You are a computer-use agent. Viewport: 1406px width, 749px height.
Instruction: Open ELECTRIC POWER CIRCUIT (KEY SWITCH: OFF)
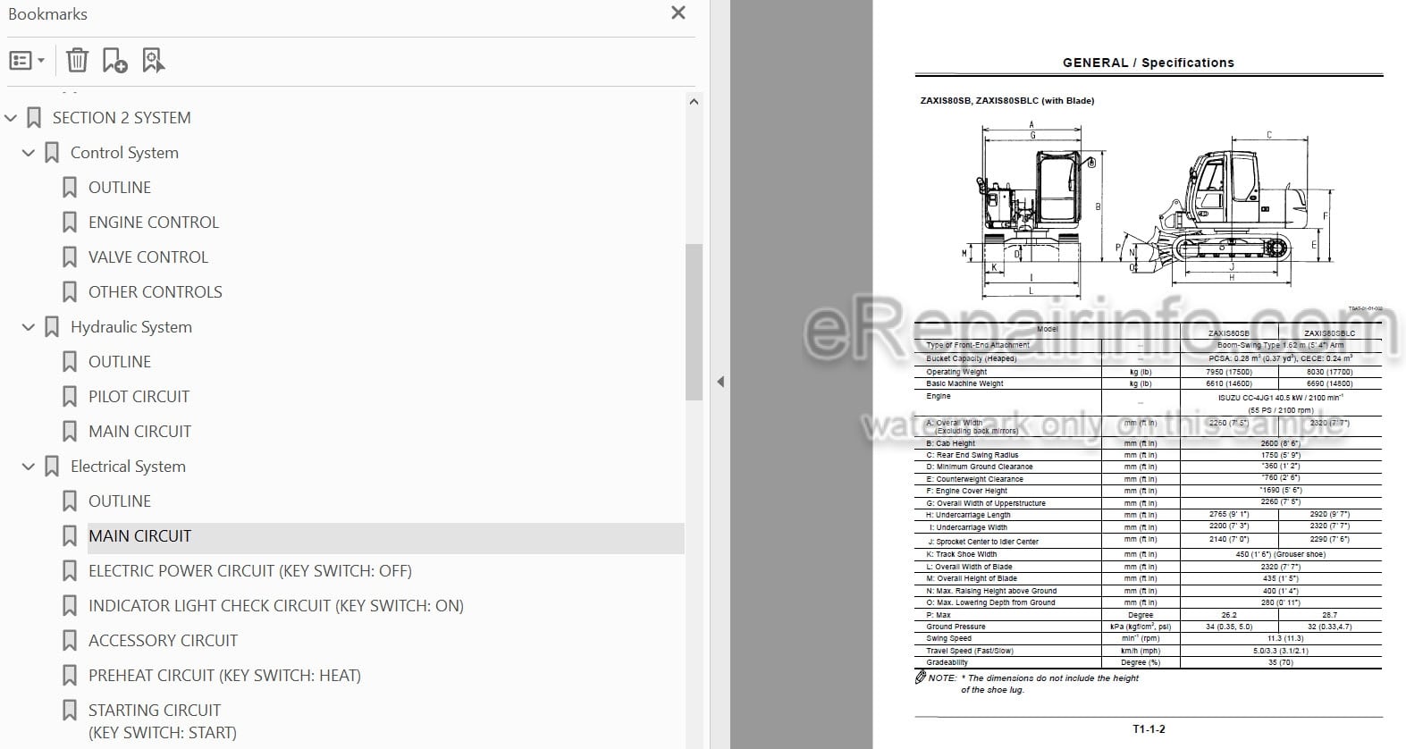[x=250, y=571]
